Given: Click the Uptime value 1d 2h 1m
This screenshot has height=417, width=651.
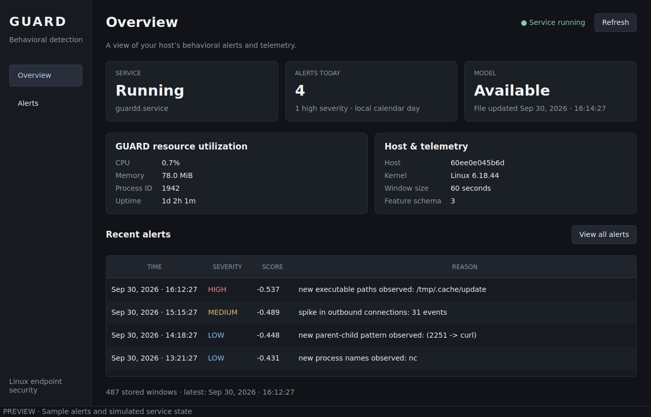Looking at the screenshot, I should pos(179,201).
